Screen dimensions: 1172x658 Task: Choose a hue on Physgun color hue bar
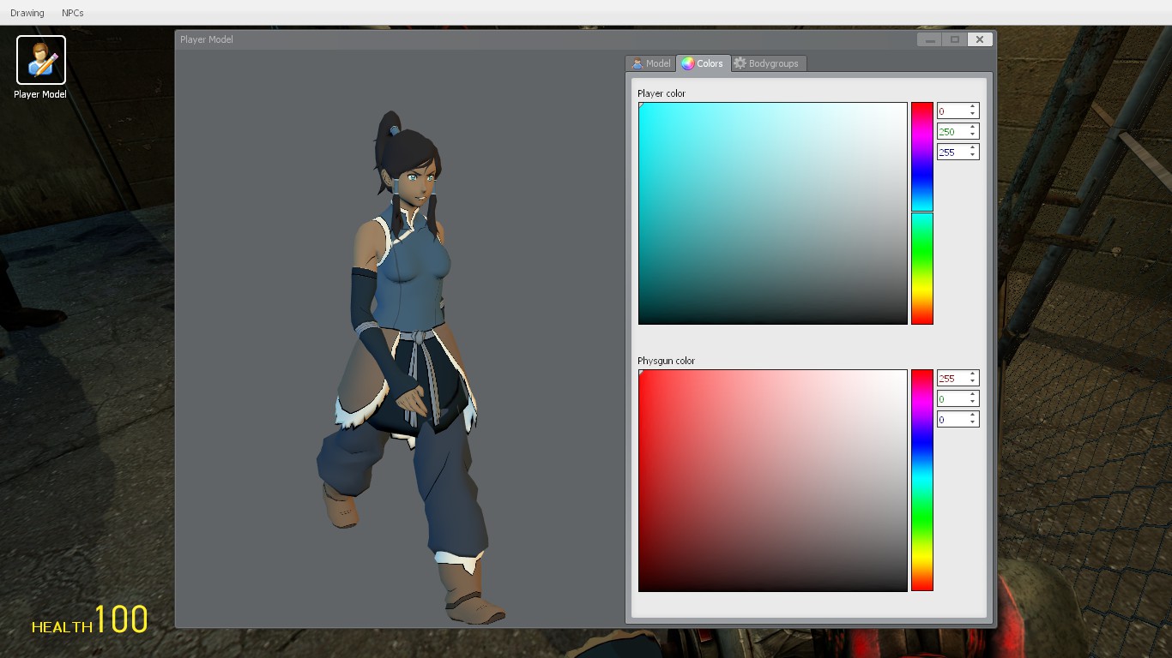[921, 481]
